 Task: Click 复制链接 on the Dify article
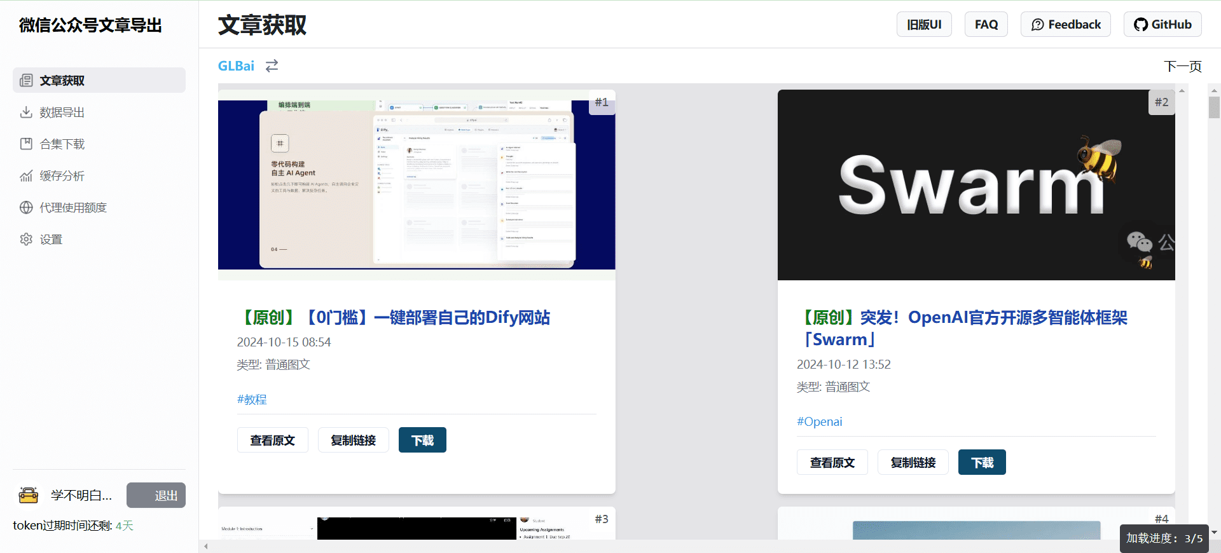point(354,440)
